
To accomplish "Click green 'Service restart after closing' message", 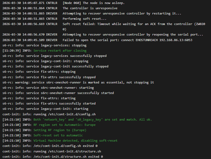I will (60, 51).
